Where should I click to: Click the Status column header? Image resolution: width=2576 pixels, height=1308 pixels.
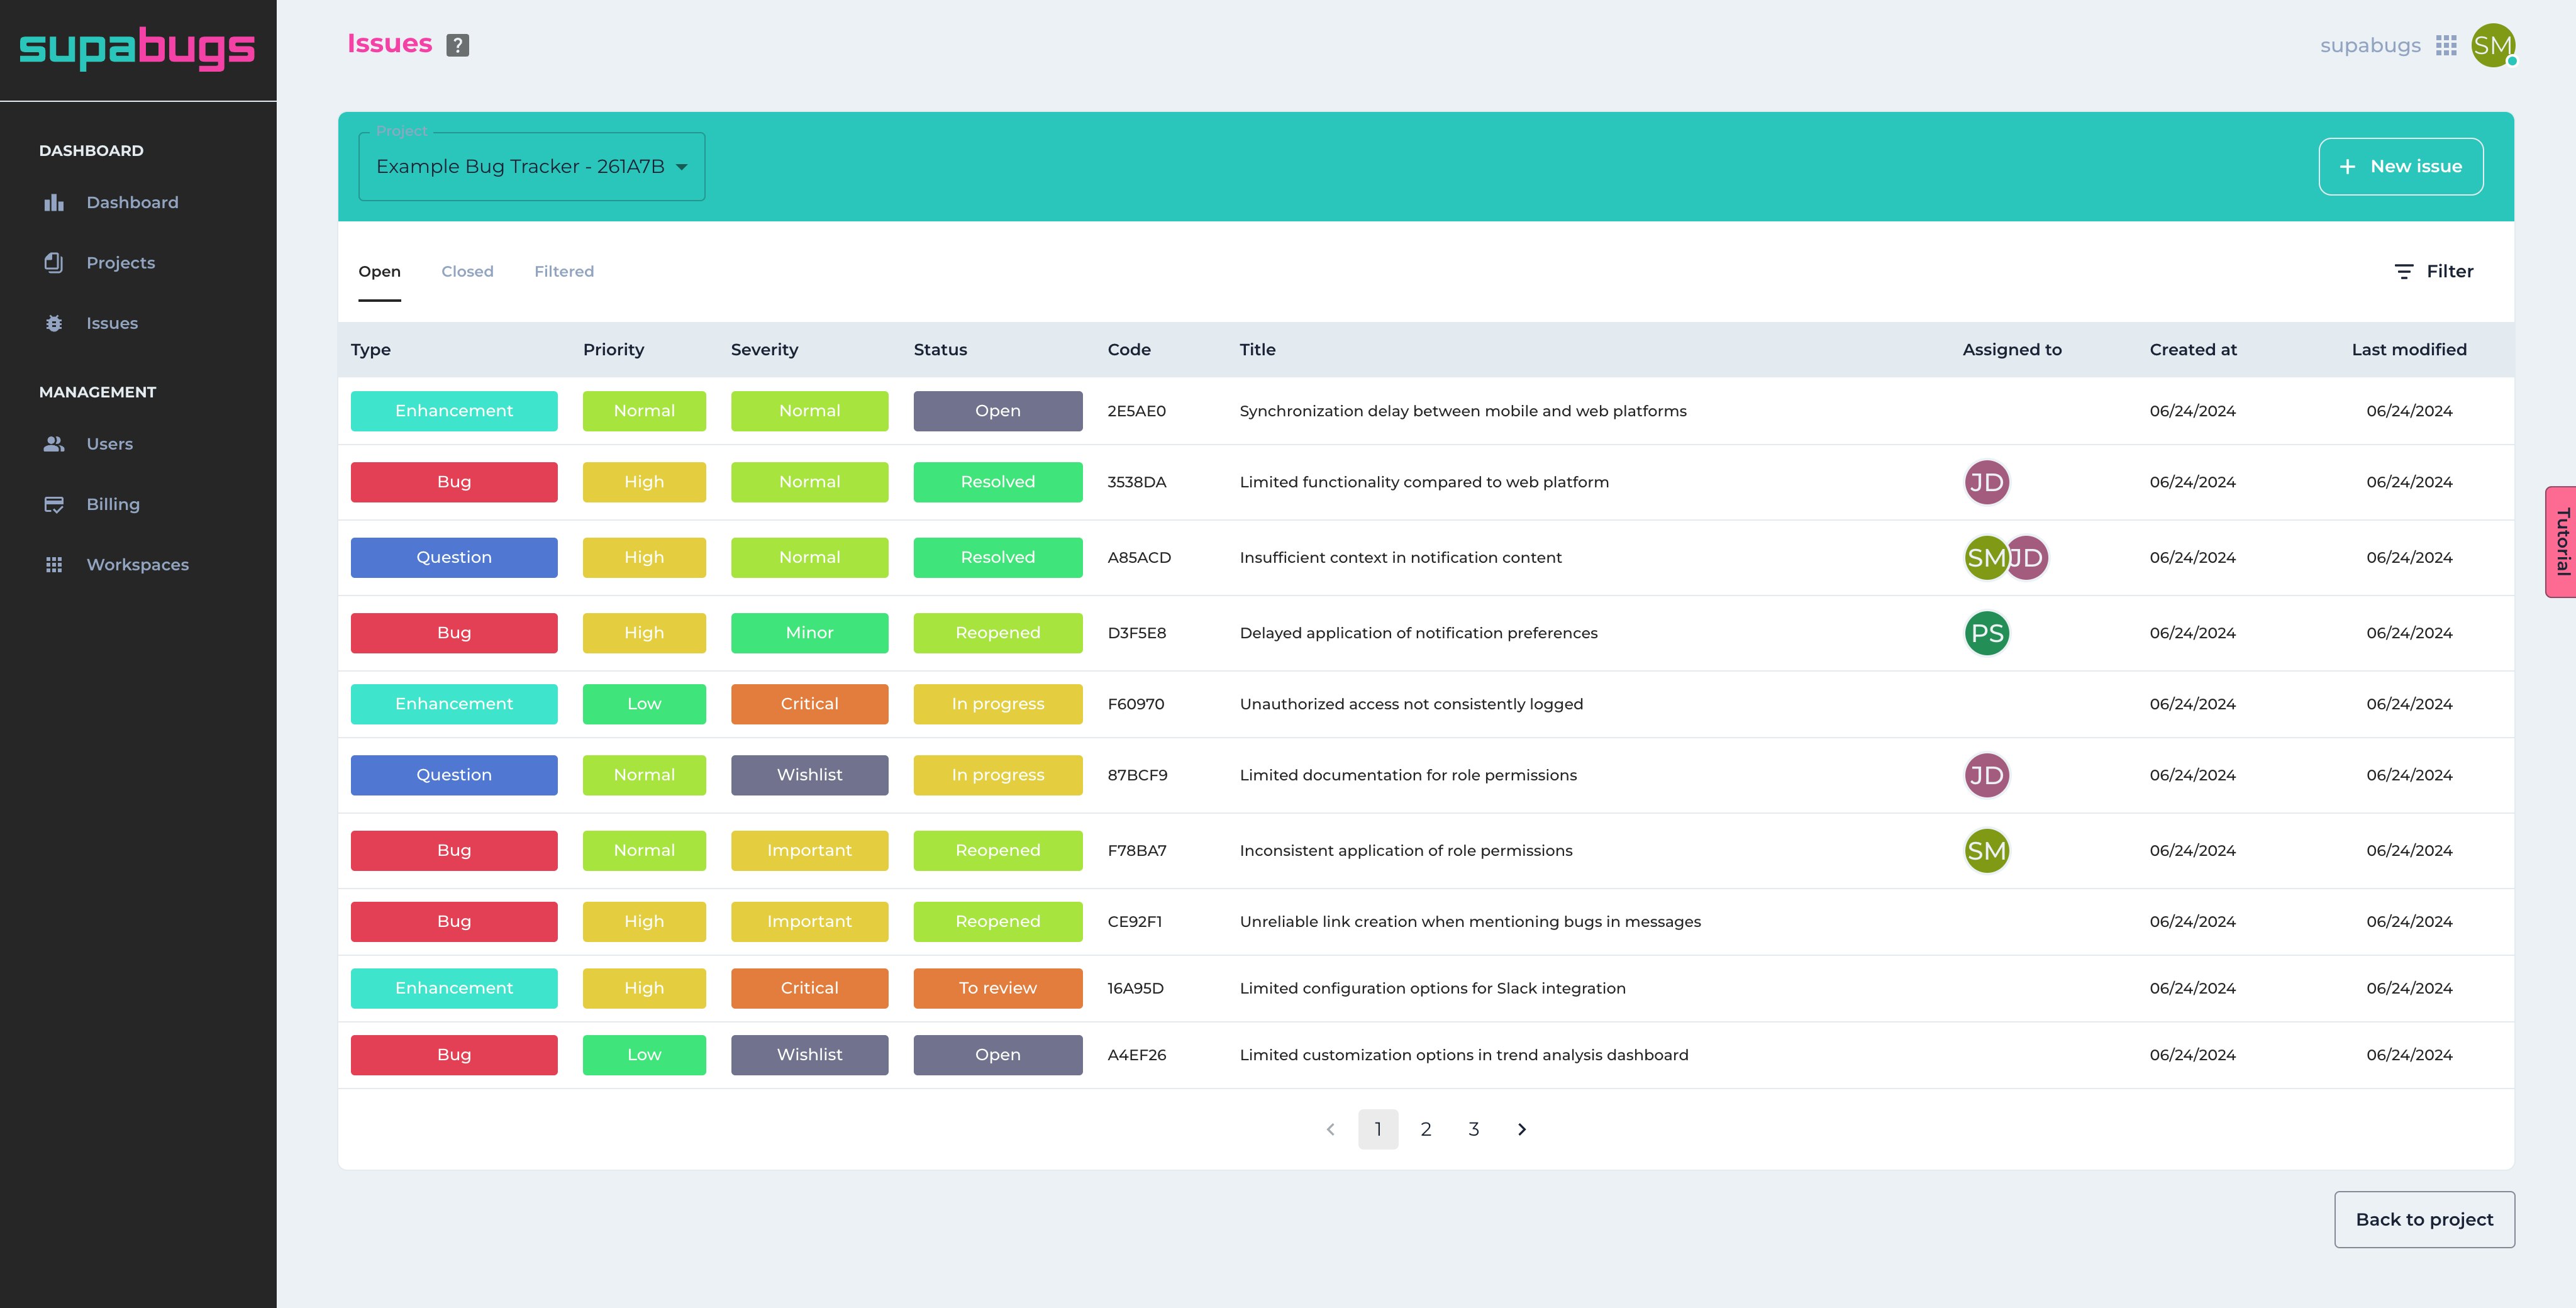click(x=940, y=350)
